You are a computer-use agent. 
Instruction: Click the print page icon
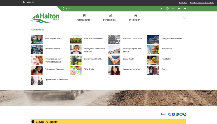(185, 114)
